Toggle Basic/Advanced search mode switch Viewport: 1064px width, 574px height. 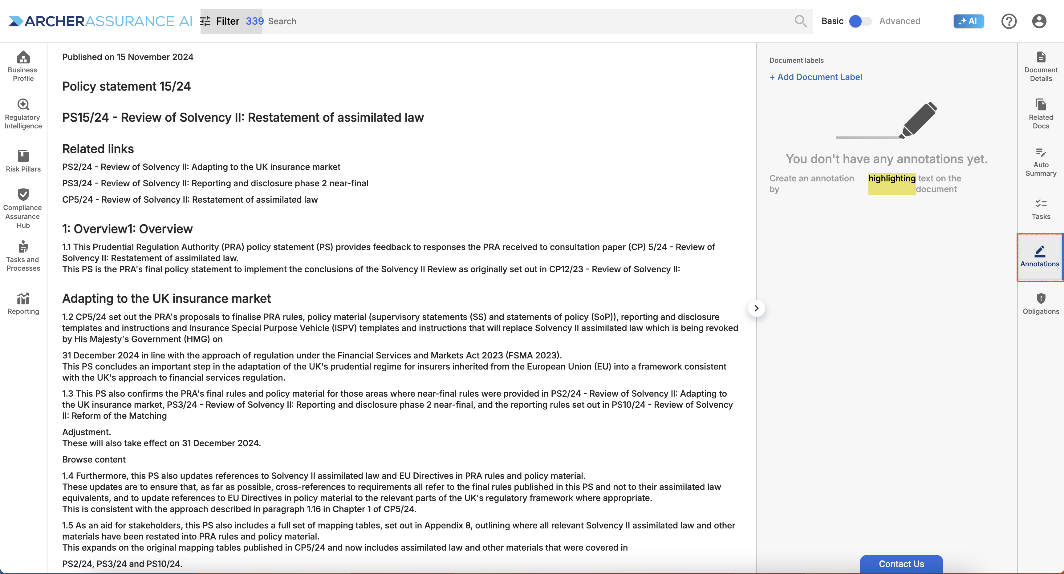click(x=860, y=21)
